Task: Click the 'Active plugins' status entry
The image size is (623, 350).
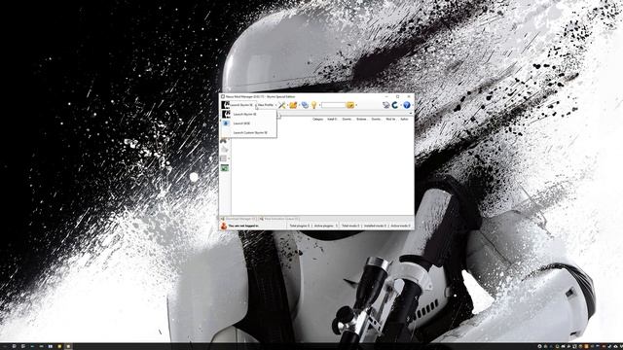Action: [x=325, y=226]
